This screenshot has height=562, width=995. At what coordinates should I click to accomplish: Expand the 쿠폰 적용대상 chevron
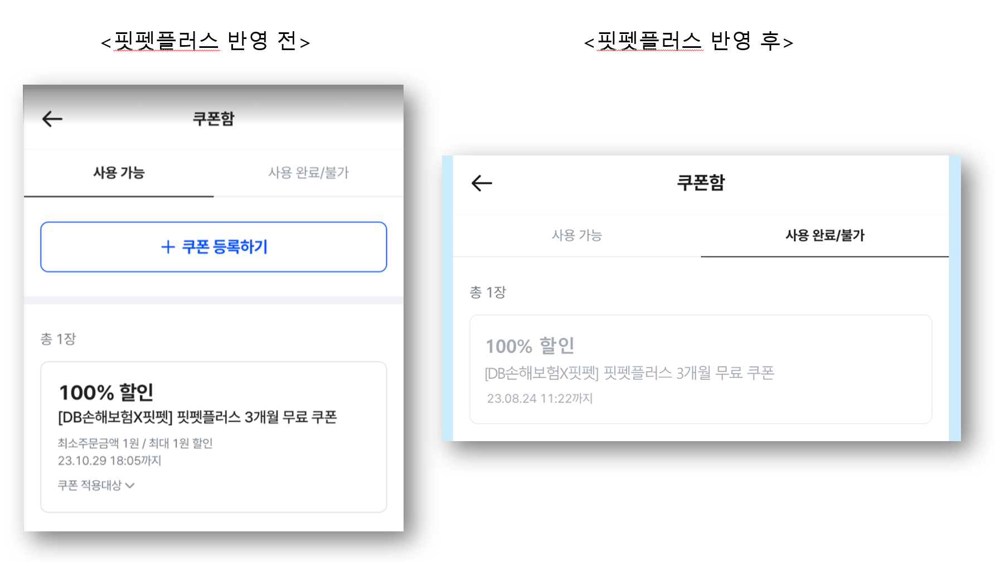pyautogui.click(x=130, y=486)
